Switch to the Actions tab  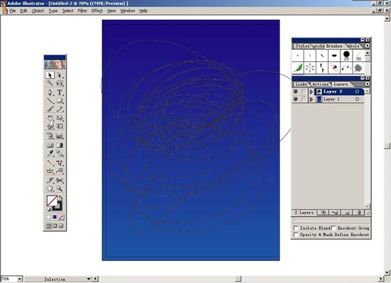[x=320, y=85]
